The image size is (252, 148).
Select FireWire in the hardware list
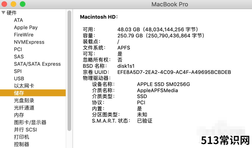(24, 35)
